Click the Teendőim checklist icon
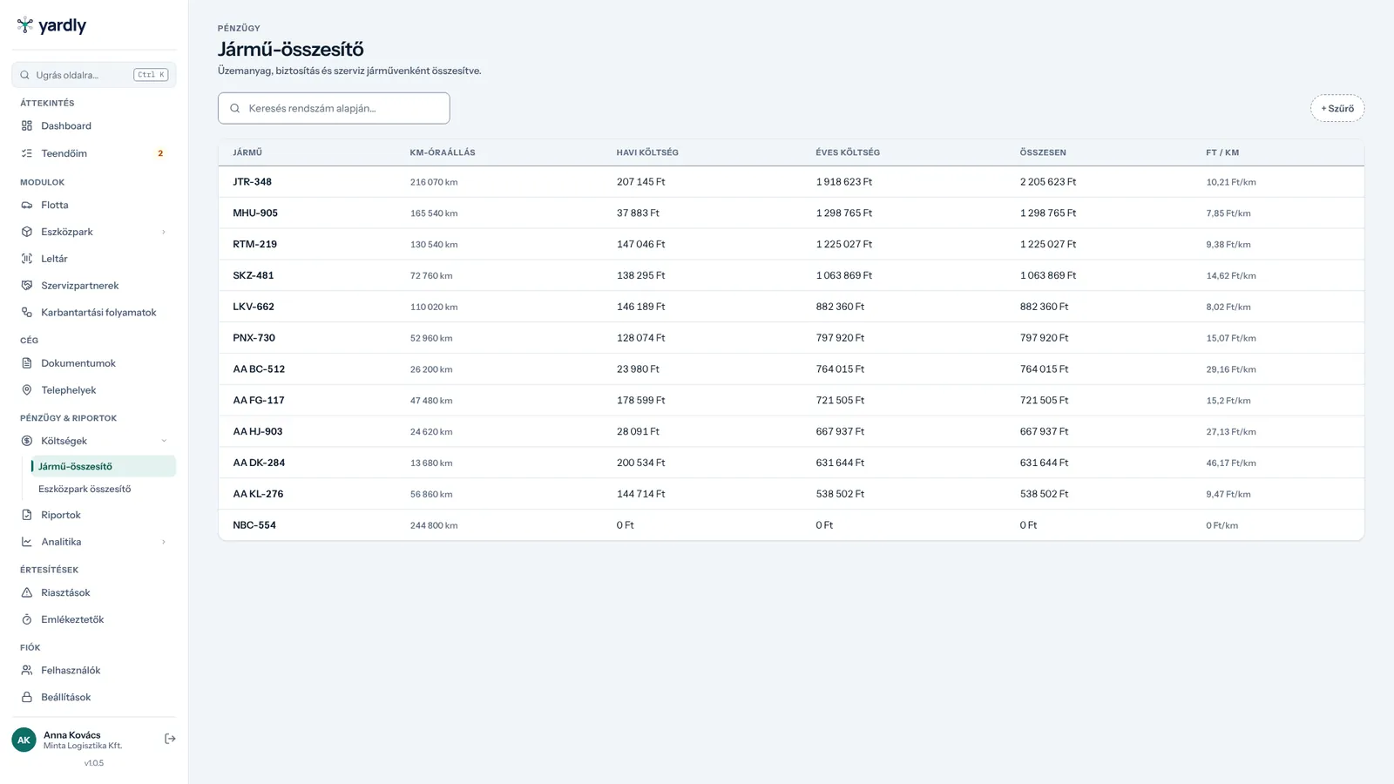1394x784 pixels. (27, 153)
